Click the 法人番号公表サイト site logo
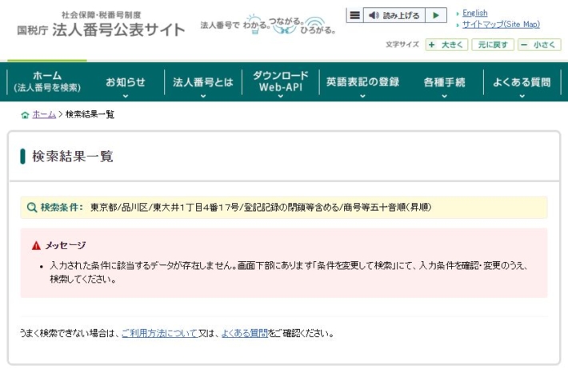Viewport: 568px width, 373px height. [101, 25]
